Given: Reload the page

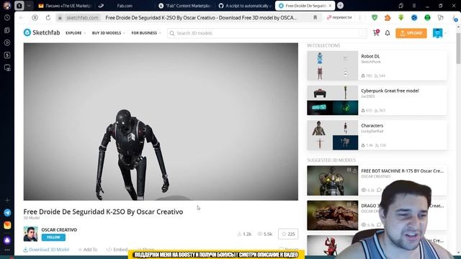Looking at the screenshot, I should coord(48,17).
